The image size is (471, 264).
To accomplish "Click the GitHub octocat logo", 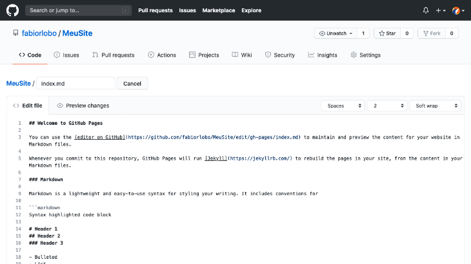I will [13, 10].
